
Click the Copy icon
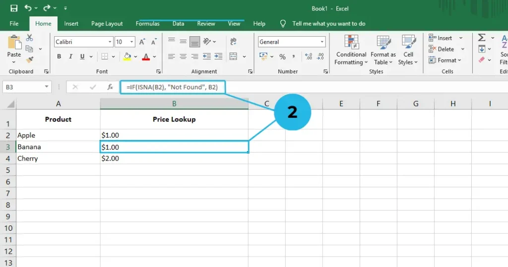coord(29,49)
